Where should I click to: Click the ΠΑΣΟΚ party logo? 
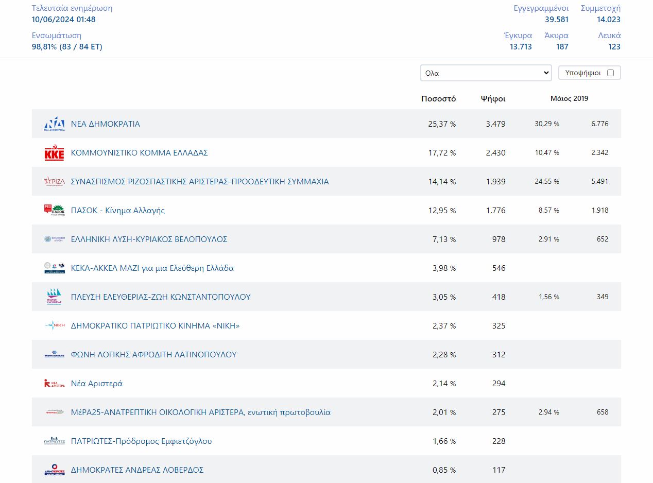(54, 211)
